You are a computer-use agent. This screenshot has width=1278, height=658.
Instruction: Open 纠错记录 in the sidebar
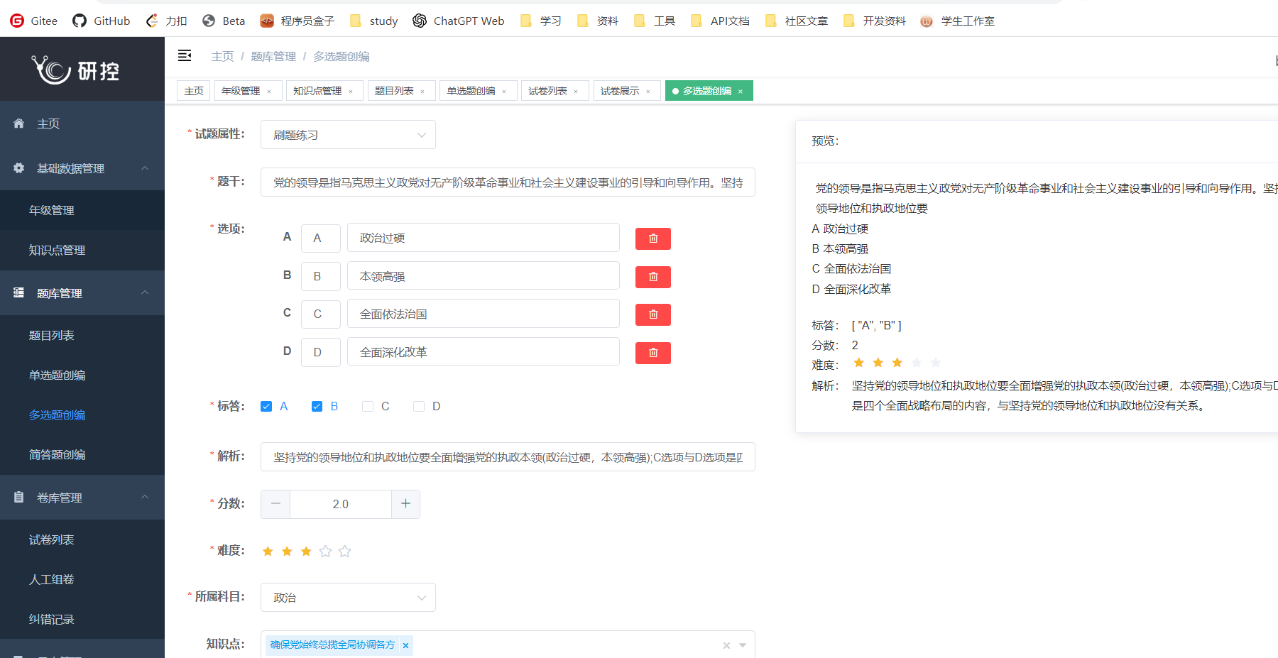82,619
